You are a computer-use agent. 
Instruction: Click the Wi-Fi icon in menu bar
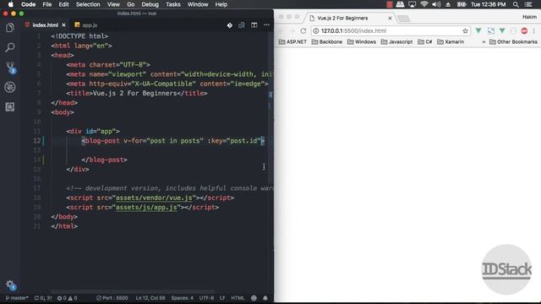click(424, 4)
